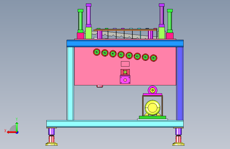Pick the small red knob beneath the pink panel
This screenshot has height=149, width=230.
coord(100,86)
